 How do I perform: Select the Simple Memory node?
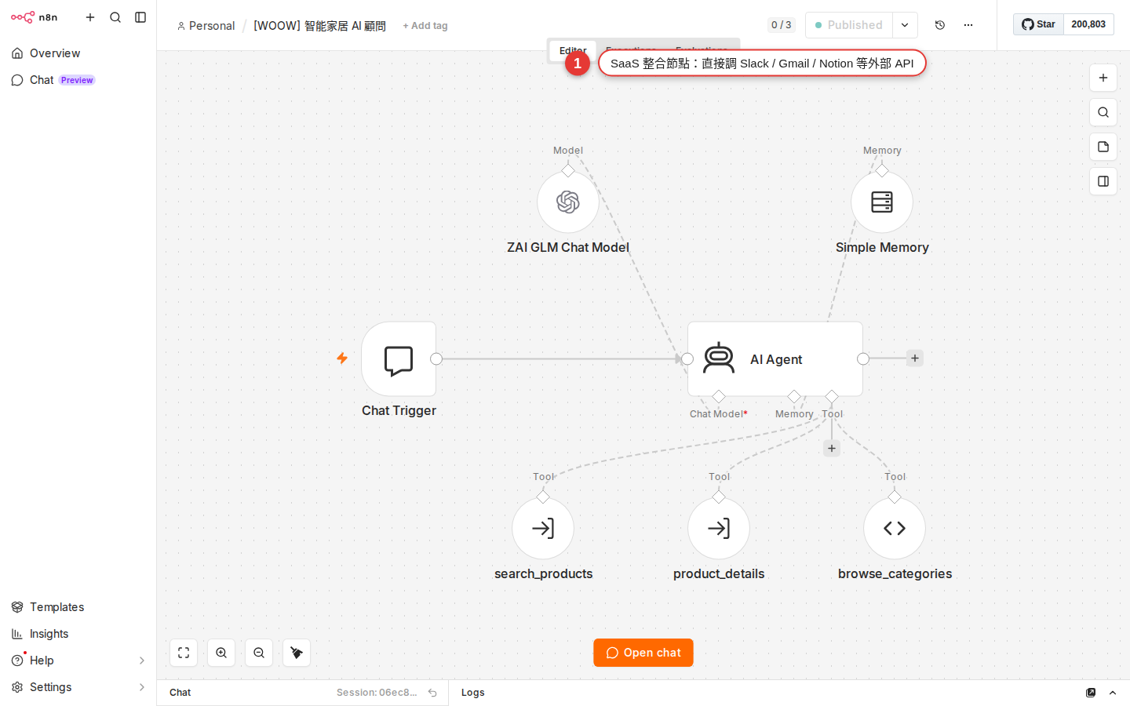click(882, 202)
